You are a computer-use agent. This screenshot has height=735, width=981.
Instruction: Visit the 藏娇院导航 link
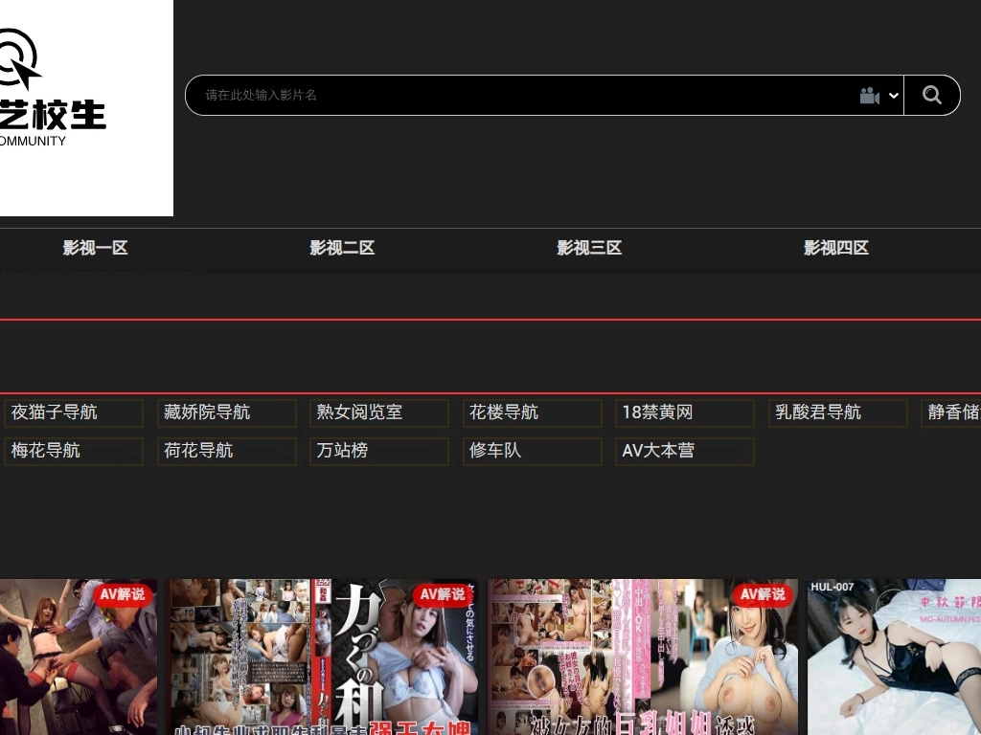pyautogui.click(x=225, y=412)
